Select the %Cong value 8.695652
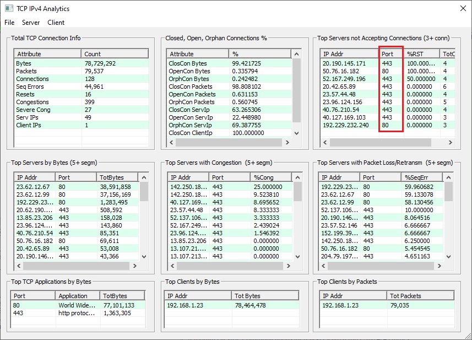 point(267,202)
